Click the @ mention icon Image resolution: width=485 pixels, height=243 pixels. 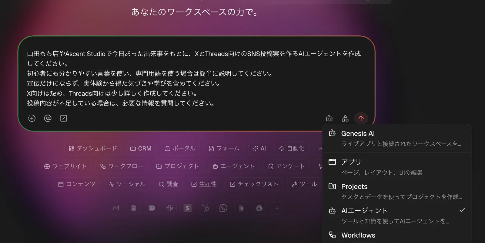(x=48, y=118)
